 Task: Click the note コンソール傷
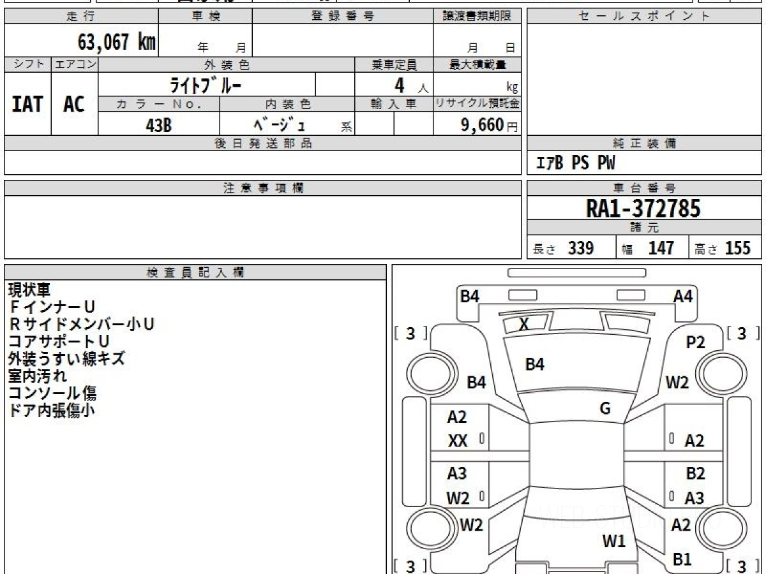pyautogui.click(x=52, y=394)
